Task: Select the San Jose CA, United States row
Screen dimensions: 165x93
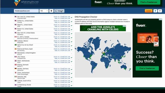Action: point(44,18)
